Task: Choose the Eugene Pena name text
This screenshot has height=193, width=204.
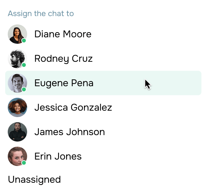Action: [x=64, y=83]
